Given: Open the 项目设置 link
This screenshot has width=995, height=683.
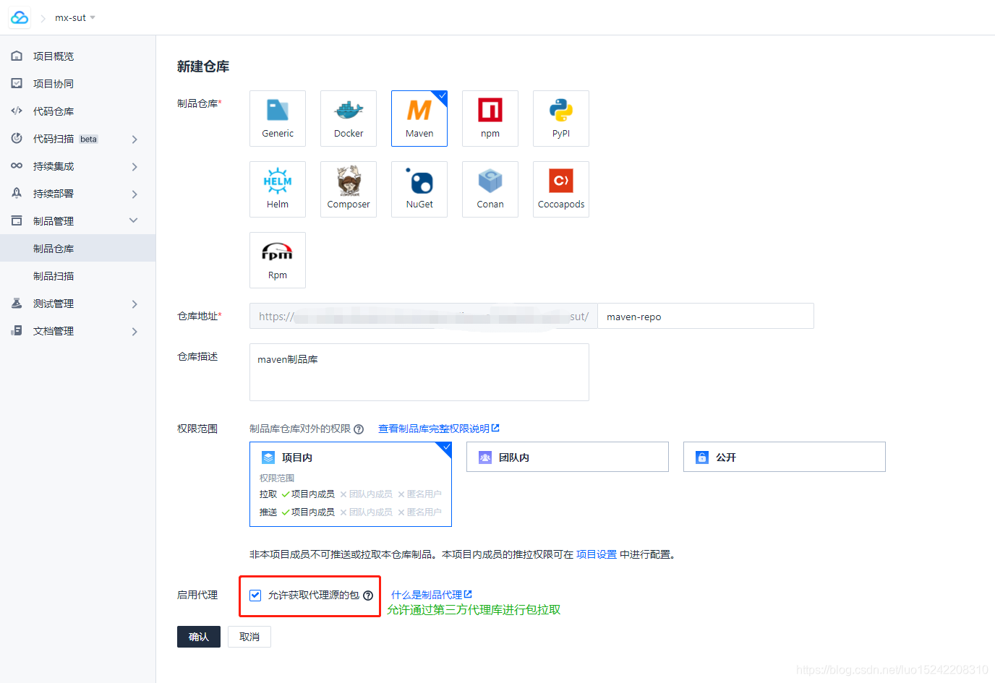Looking at the screenshot, I should [597, 554].
